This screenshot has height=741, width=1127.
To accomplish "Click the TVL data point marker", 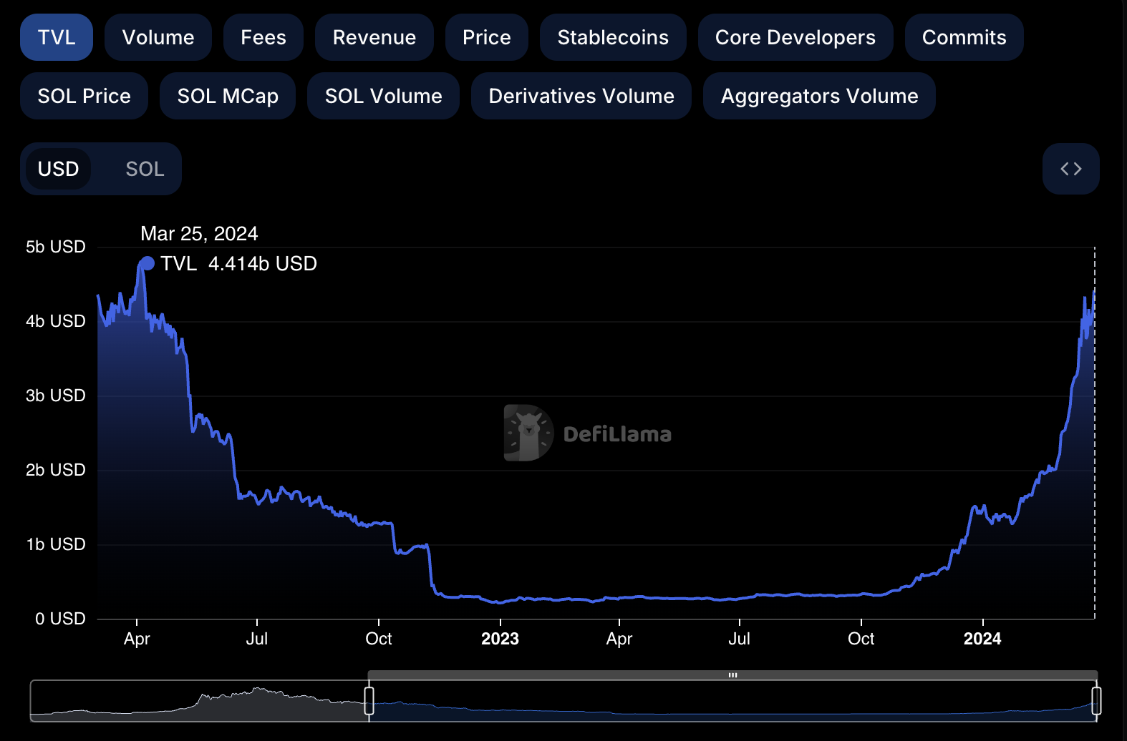I will point(147,263).
